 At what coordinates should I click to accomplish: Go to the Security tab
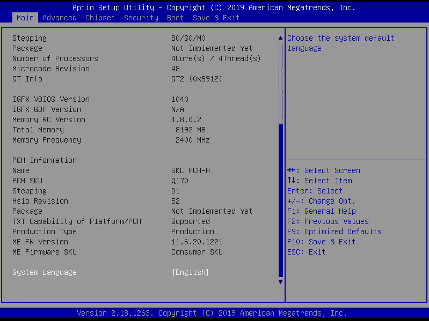click(141, 18)
